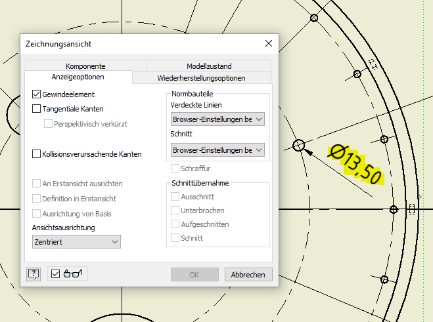The image size is (433, 322).
Task: Tick the Aufgeschnitten checkbox
Action: 175,224
